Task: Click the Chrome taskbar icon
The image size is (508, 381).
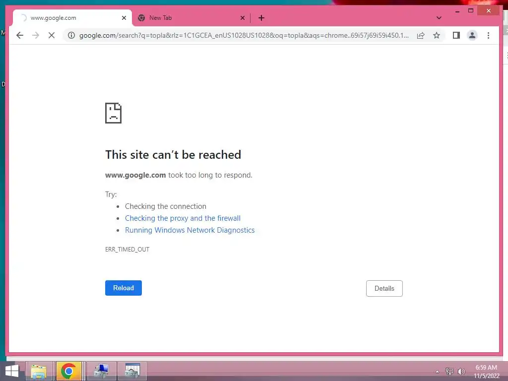Action: pos(68,371)
